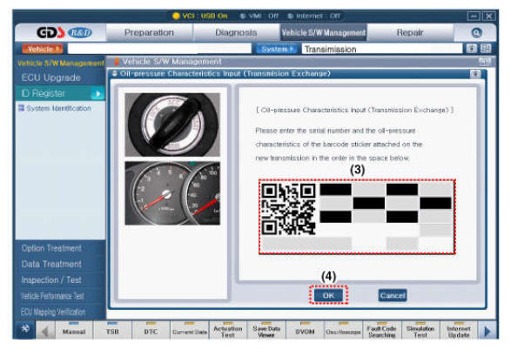Open the Vehicle Performance Test section
The width and height of the screenshot is (511, 351).
pyautogui.click(x=60, y=296)
